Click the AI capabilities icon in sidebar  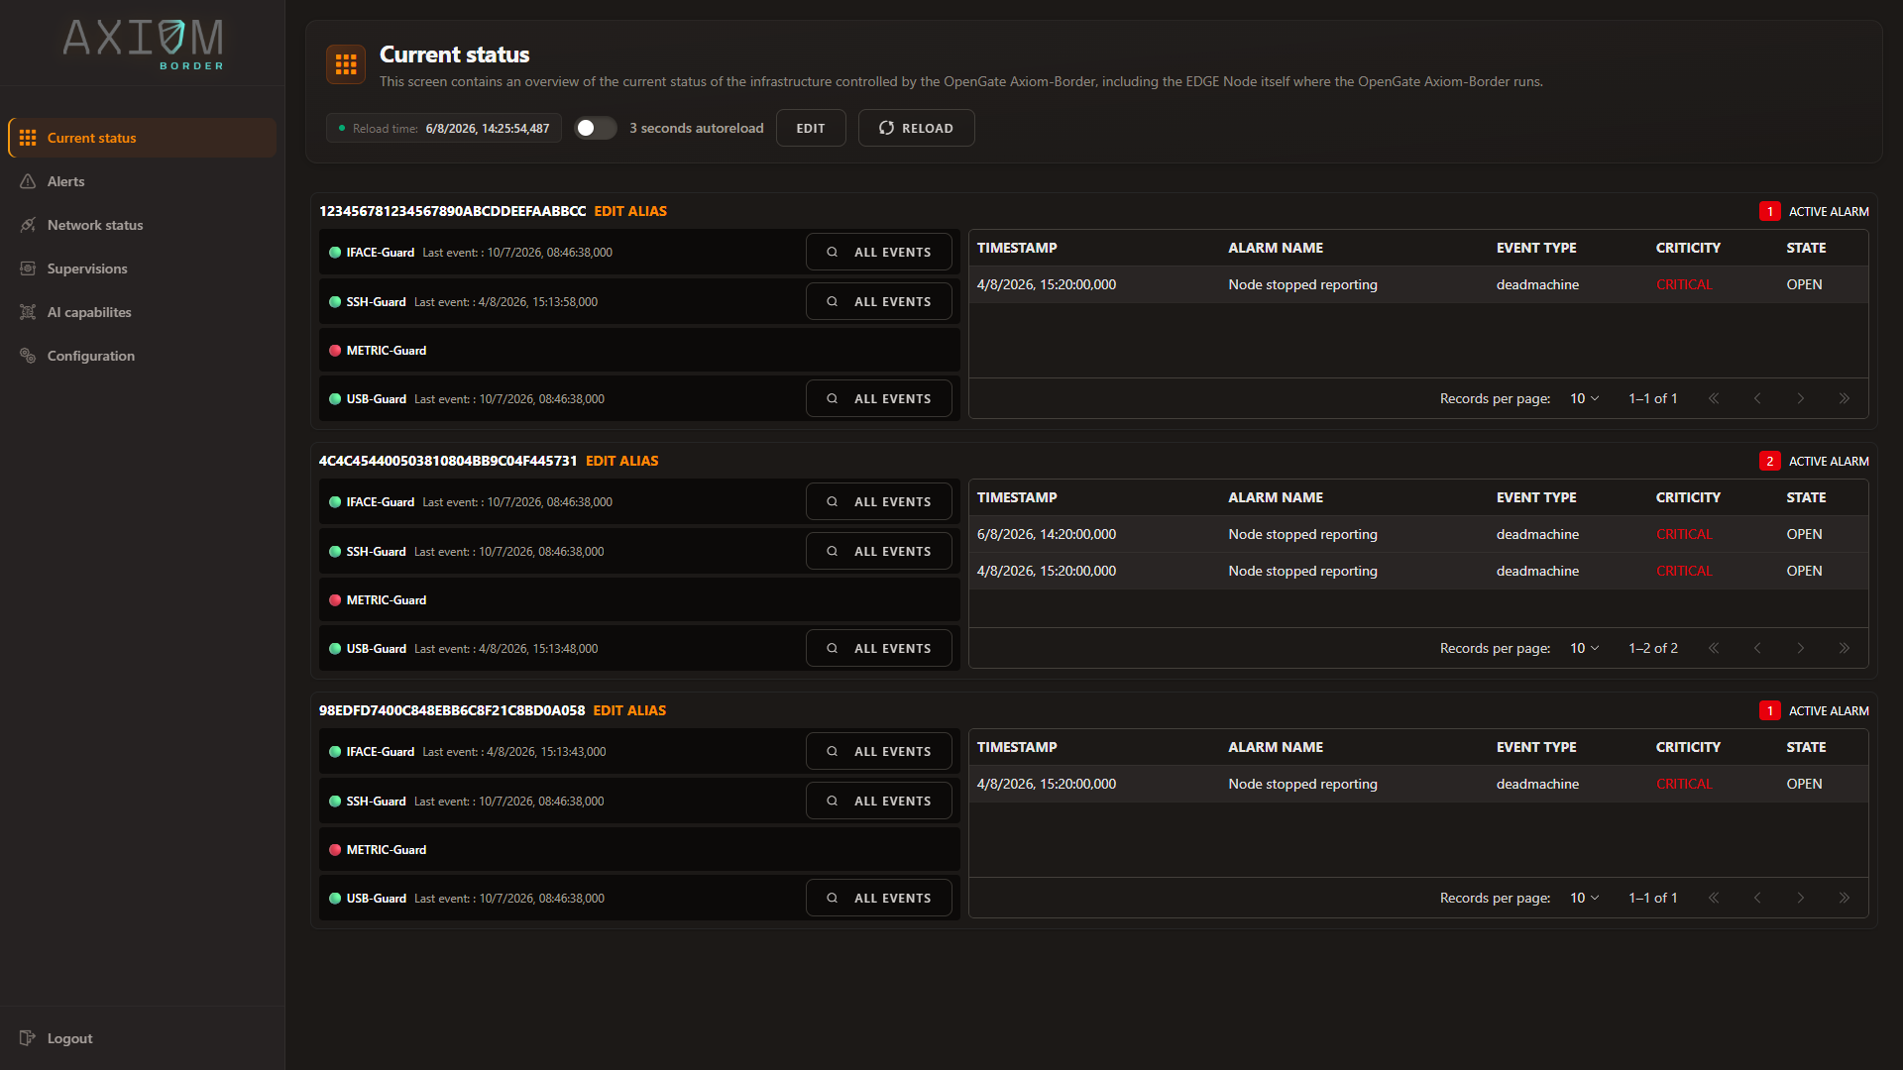[x=28, y=312]
